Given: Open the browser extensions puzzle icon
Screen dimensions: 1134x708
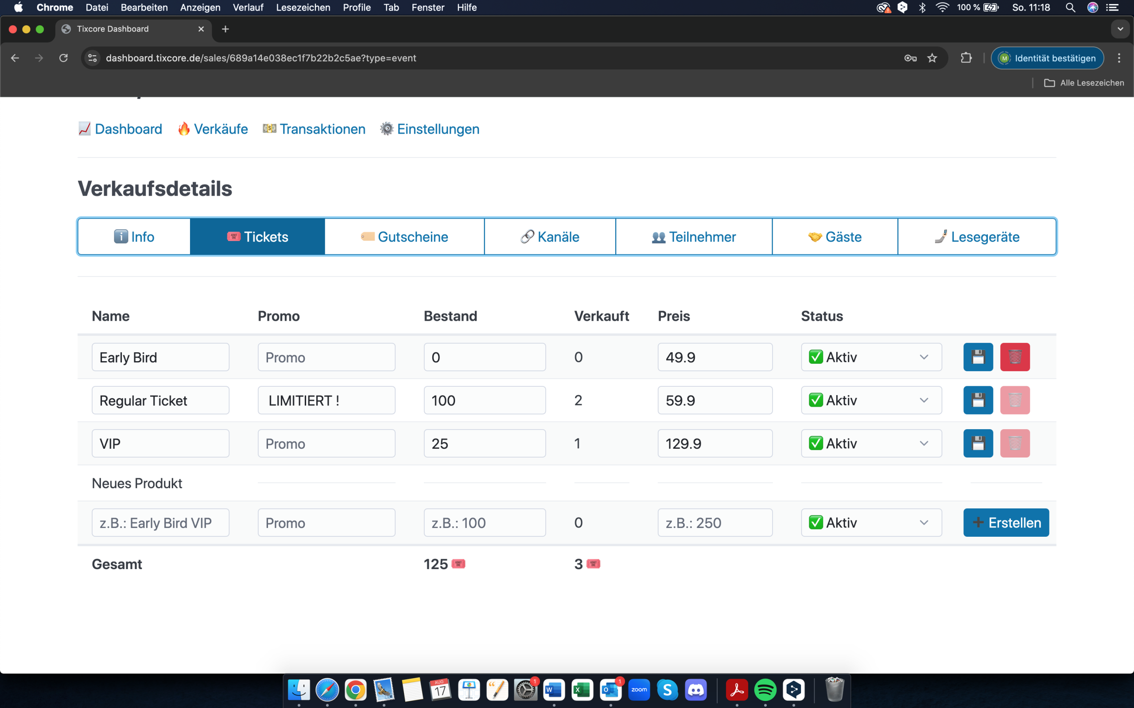Looking at the screenshot, I should coord(966,58).
